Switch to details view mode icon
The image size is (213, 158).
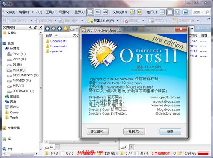(x=90, y=12)
